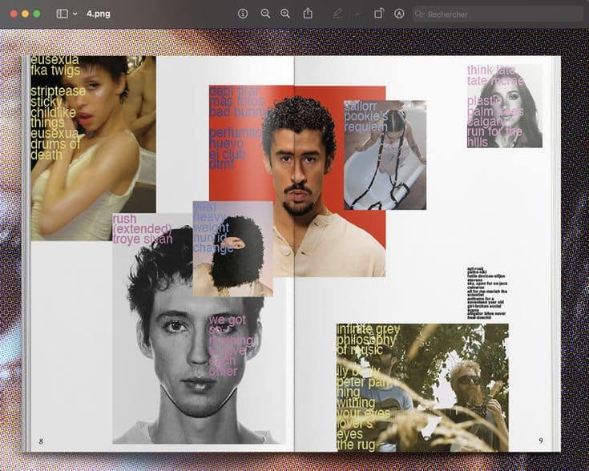Zoom out of the image
589x471 pixels.
265,14
